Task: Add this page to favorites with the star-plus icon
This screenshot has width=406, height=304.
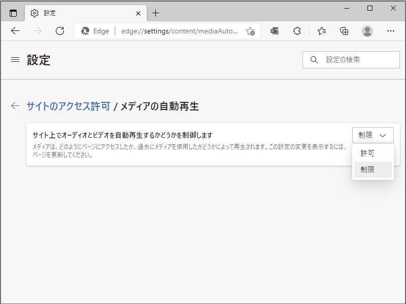Action: click(250, 31)
